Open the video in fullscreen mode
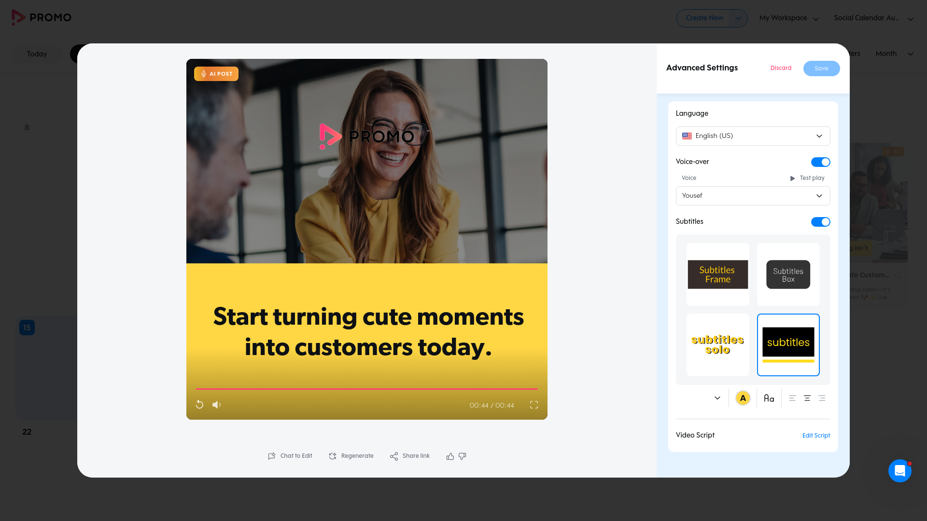This screenshot has height=521, width=927. click(x=534, y=405)
